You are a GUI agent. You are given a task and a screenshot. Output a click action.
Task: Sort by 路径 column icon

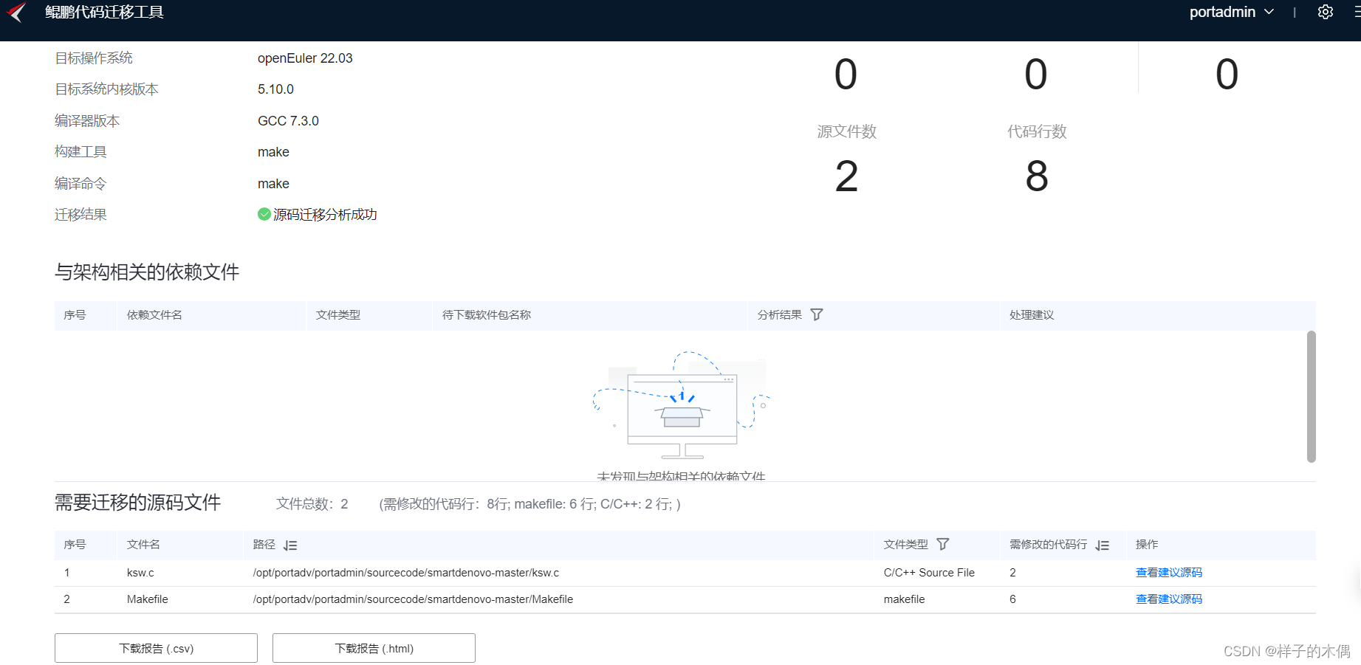point(290,545)
